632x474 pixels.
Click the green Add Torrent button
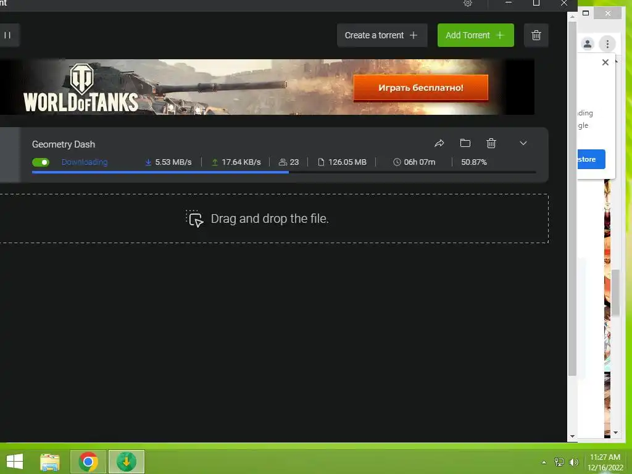click(476, 35)
